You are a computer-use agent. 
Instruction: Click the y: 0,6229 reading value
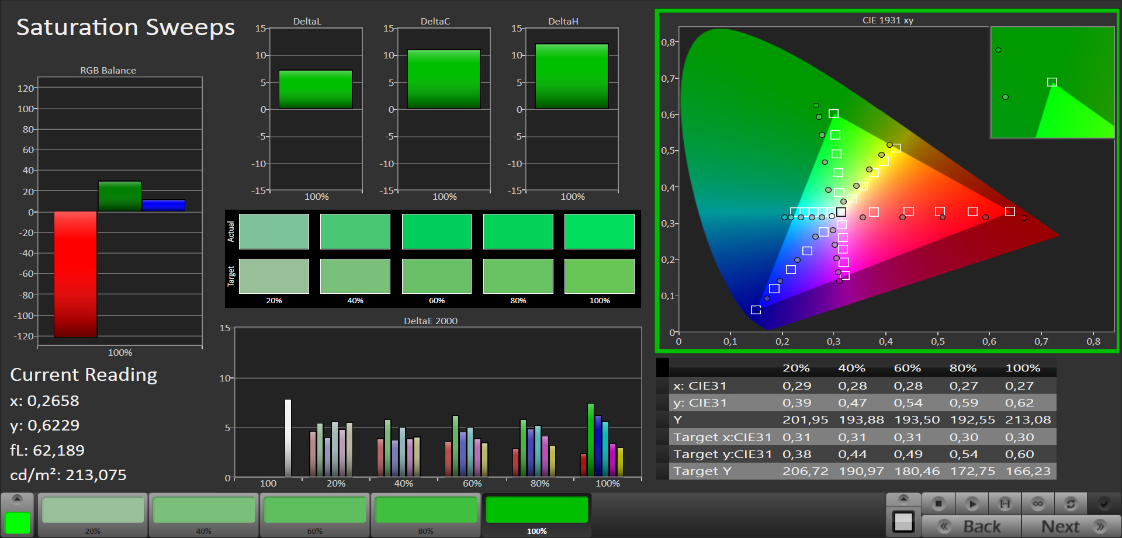[44, 426]
